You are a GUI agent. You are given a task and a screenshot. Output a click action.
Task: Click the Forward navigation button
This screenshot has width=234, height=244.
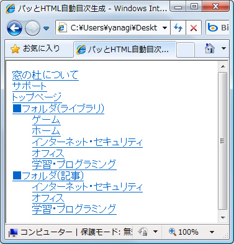point(32,28)
